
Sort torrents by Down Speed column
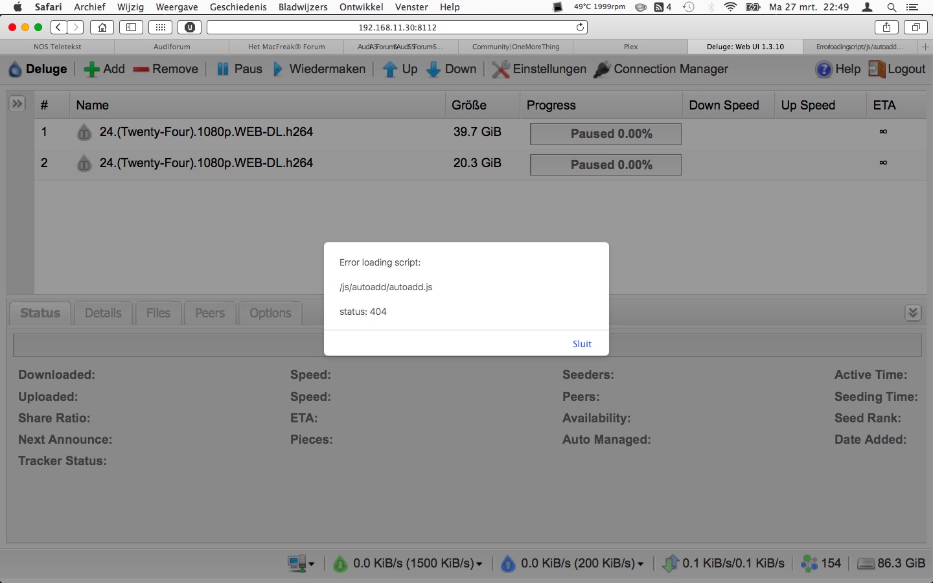point(728,105)
